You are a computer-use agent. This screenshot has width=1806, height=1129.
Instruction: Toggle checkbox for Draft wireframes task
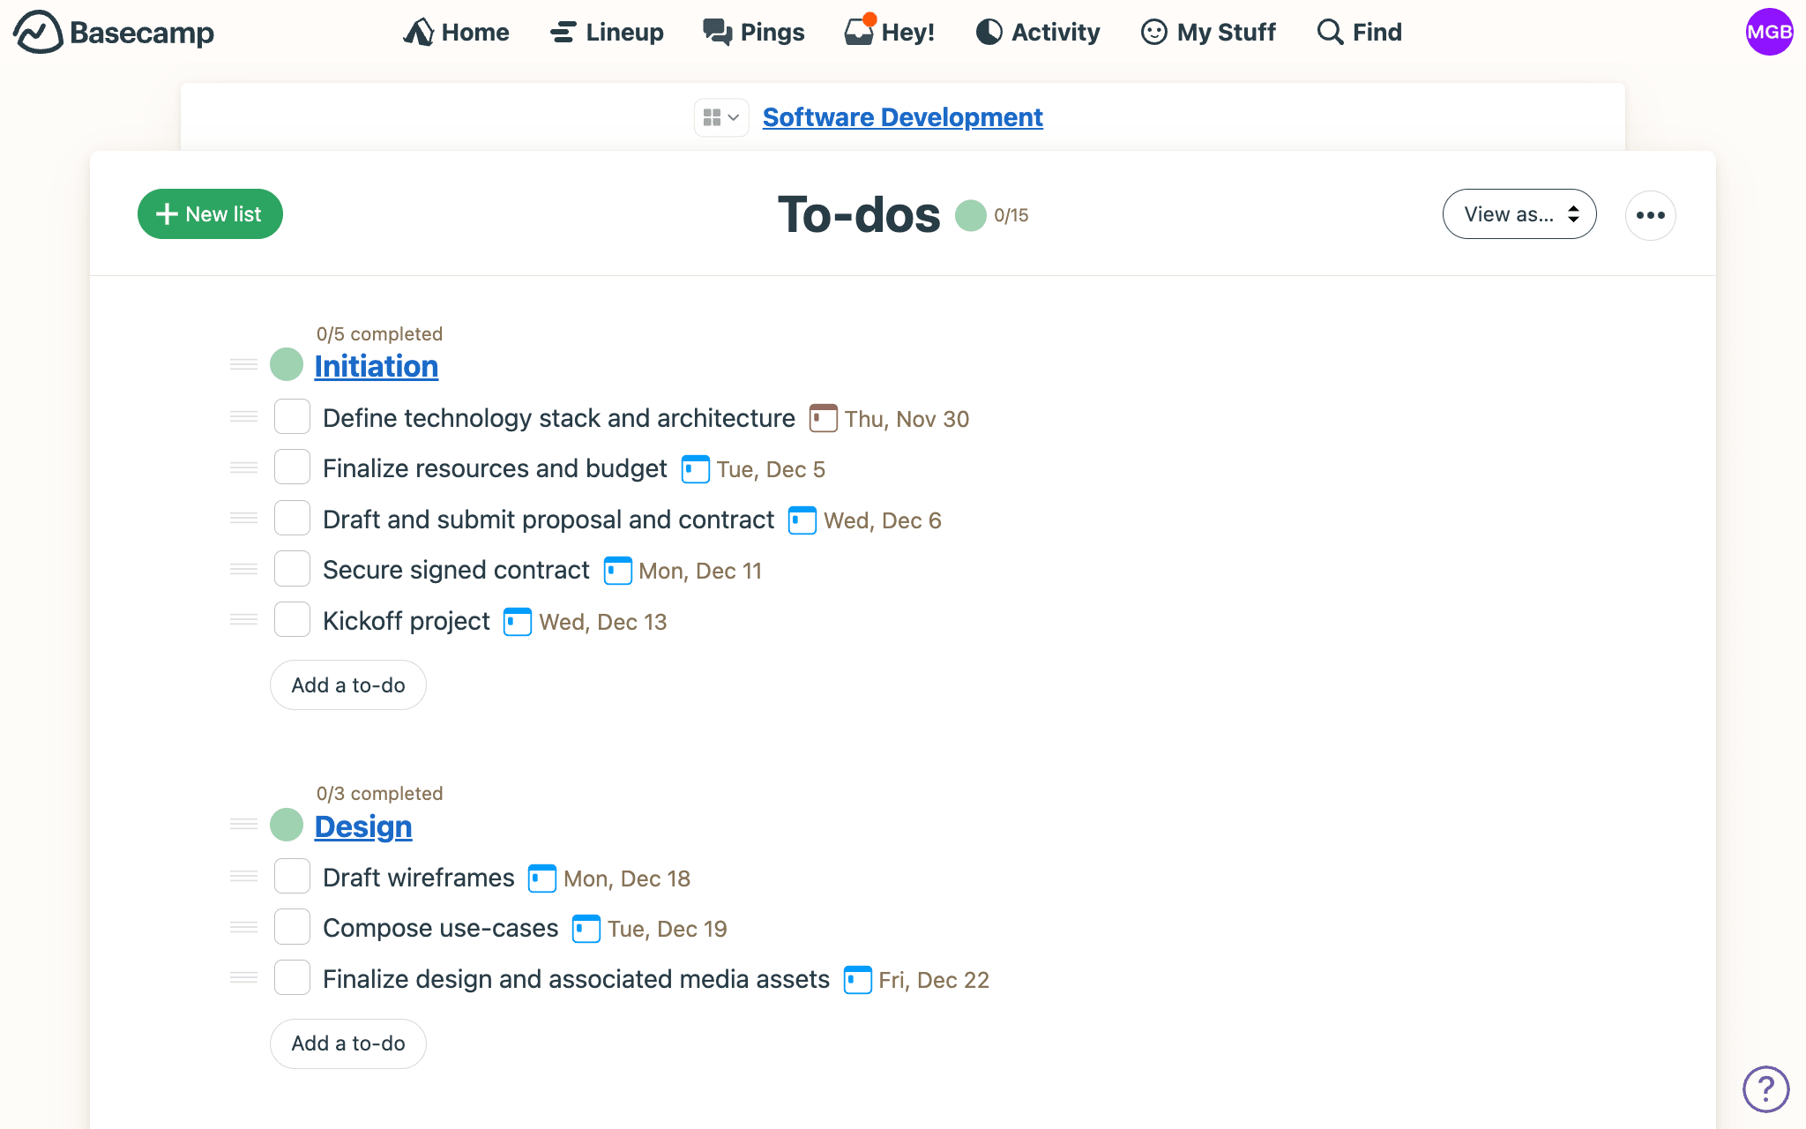point(290,877)
